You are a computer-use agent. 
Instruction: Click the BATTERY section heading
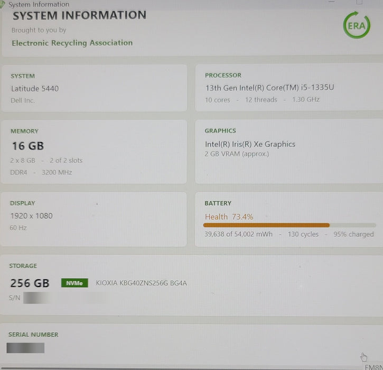pos(218,203)
